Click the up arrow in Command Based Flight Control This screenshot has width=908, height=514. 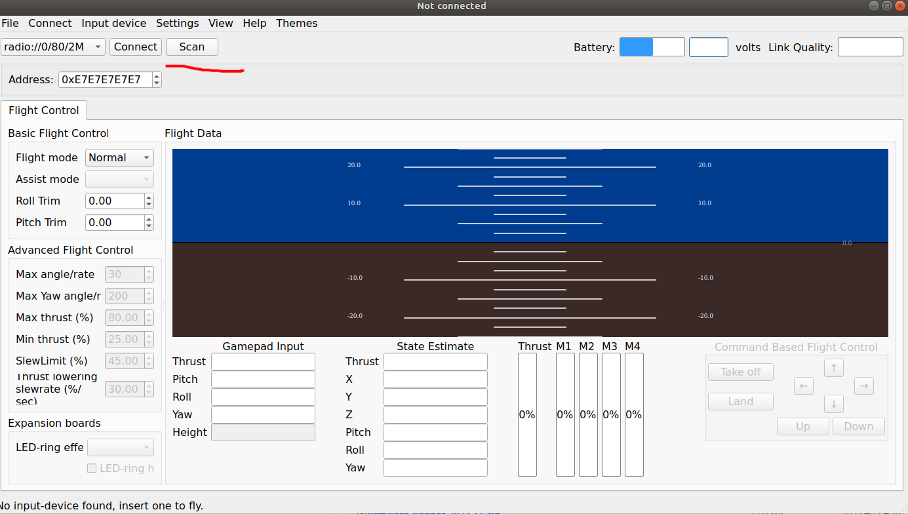pos(833,368)
